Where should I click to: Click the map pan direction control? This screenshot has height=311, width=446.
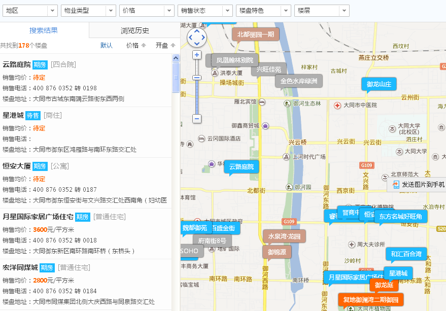pos(197,37)
